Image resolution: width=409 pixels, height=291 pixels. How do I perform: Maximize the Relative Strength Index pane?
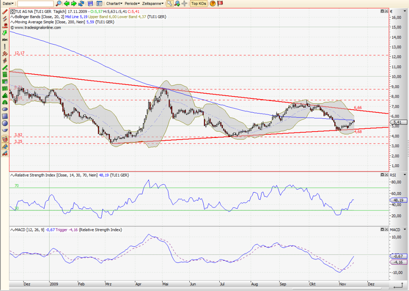coord(382,175)
